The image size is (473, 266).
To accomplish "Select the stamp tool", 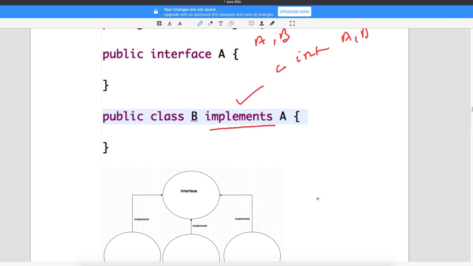I will point(262,23).
